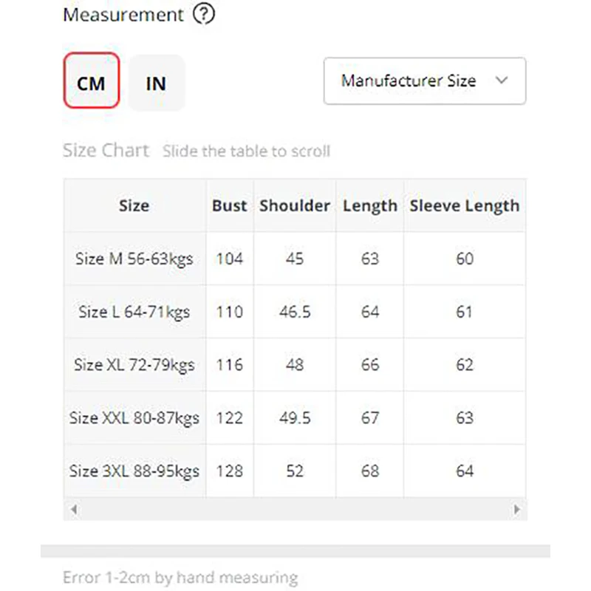591x591 pixels.
Task: Select the Size XL 72-79kgs row
Action: [x=134, y=365]
